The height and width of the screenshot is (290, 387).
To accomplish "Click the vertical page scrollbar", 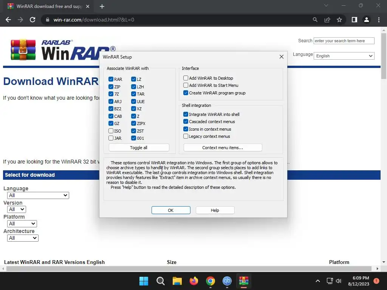I will coord(384,56).
